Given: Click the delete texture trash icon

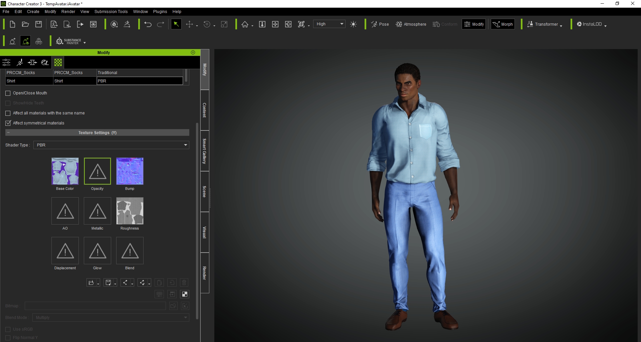Looking at the screenshot, I should coord(184,283).
